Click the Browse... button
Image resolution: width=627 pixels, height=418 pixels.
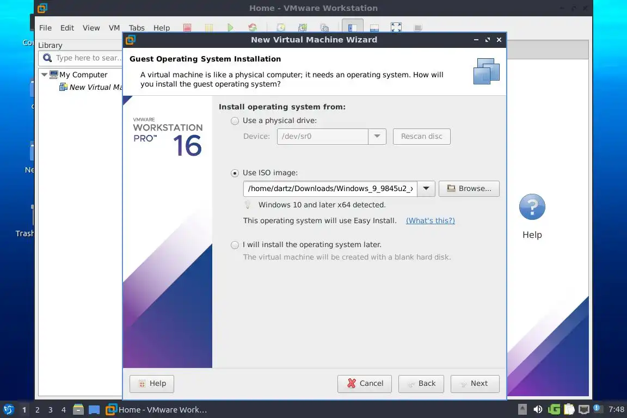click(x=469, y=189)
